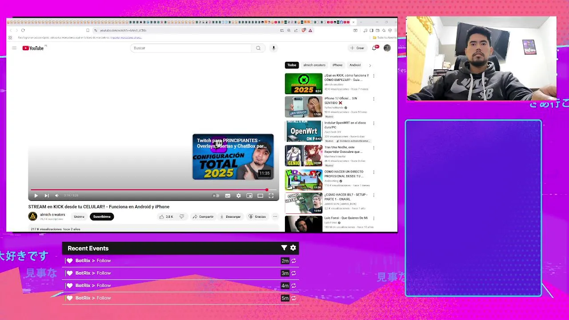The width and height of the screenshot is (569, 320).
Task: Click the Buscar search field
Action: [x=190, y=48]
